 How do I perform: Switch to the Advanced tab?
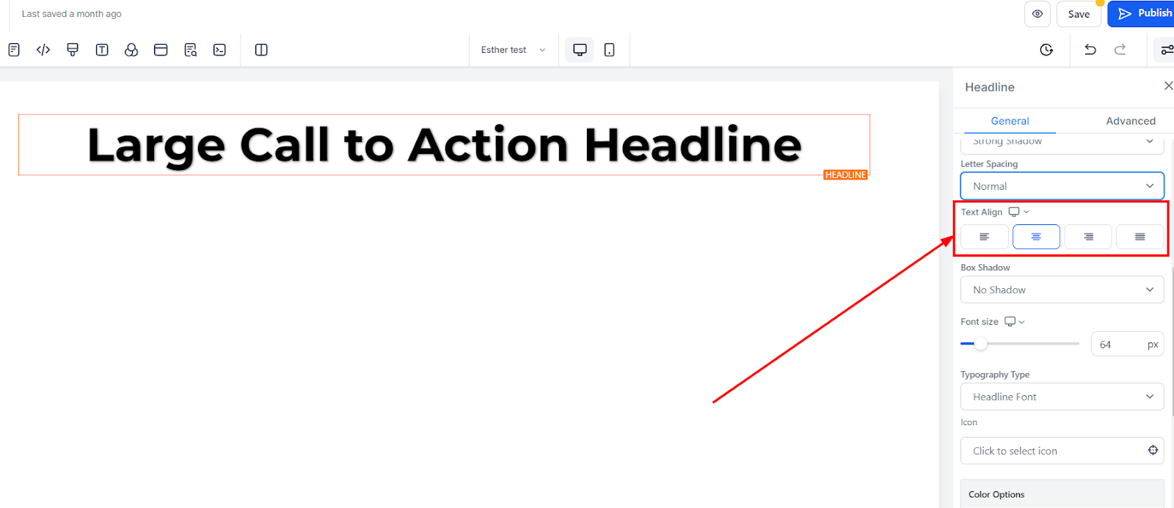coord(1131,121)
